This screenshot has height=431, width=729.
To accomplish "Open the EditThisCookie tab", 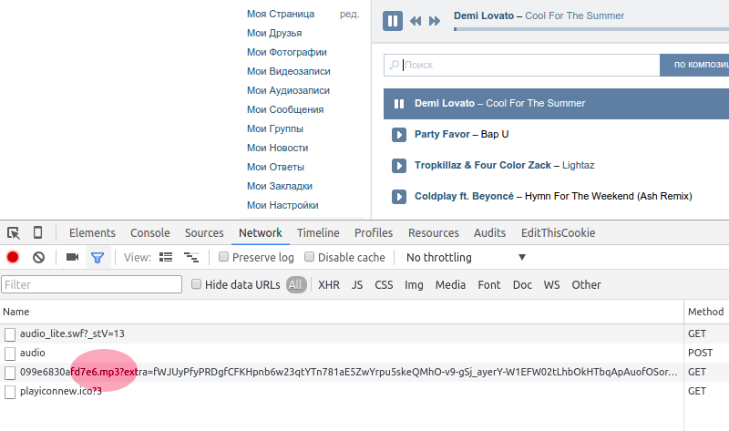I will (558, 233).
